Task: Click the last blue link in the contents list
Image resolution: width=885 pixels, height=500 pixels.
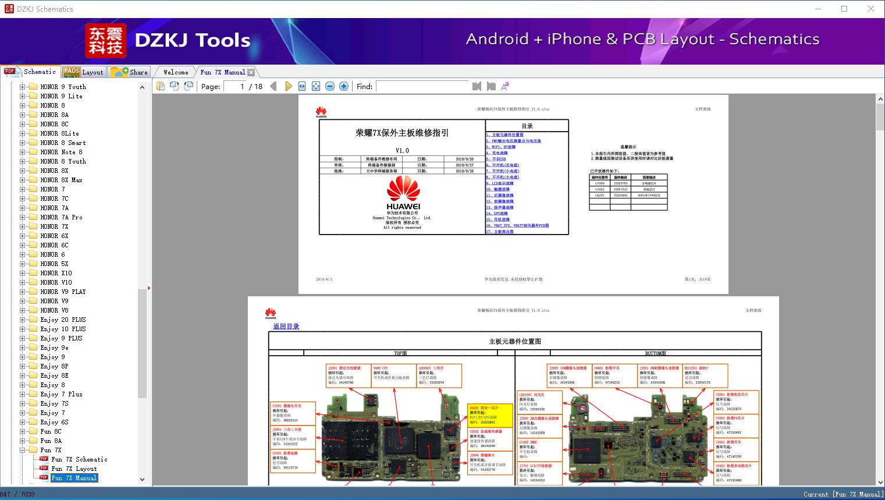Action: 500,232
